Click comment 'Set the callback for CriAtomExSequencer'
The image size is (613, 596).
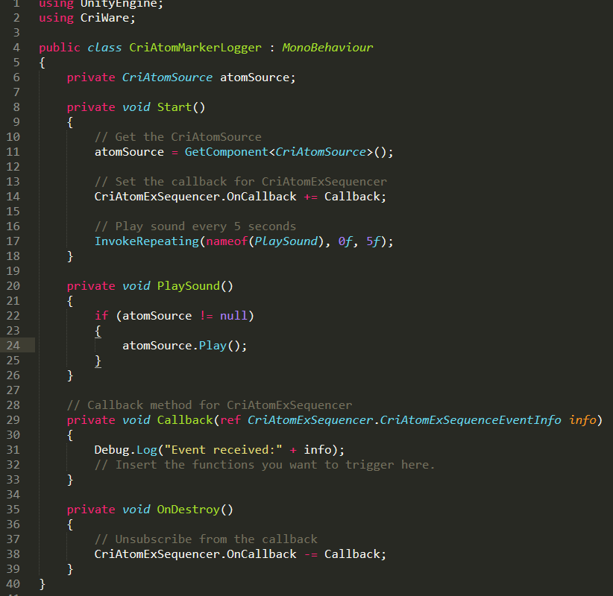tap(241, 181)
